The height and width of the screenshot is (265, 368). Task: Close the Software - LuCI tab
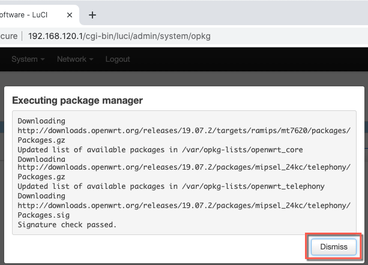tap(70, 15)
